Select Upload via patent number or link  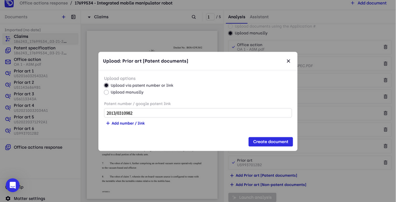click(106, 85)
